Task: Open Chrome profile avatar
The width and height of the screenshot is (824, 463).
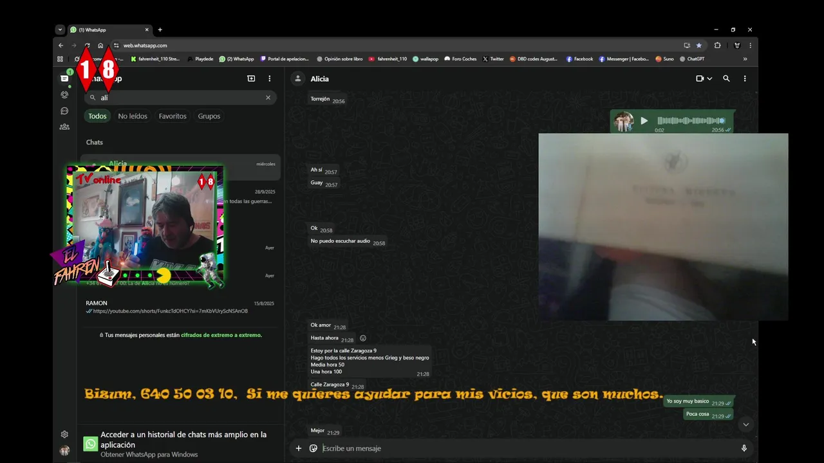Action: click(737, 46)
